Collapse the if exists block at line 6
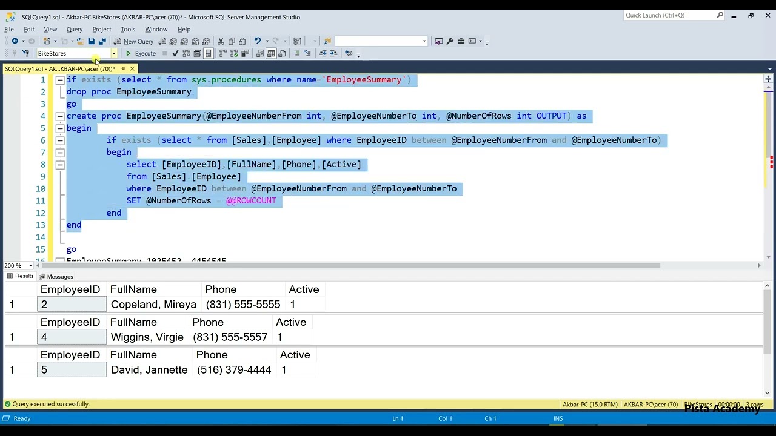The width and height of the screenshot is (776, 436). (x=60, y=140)
